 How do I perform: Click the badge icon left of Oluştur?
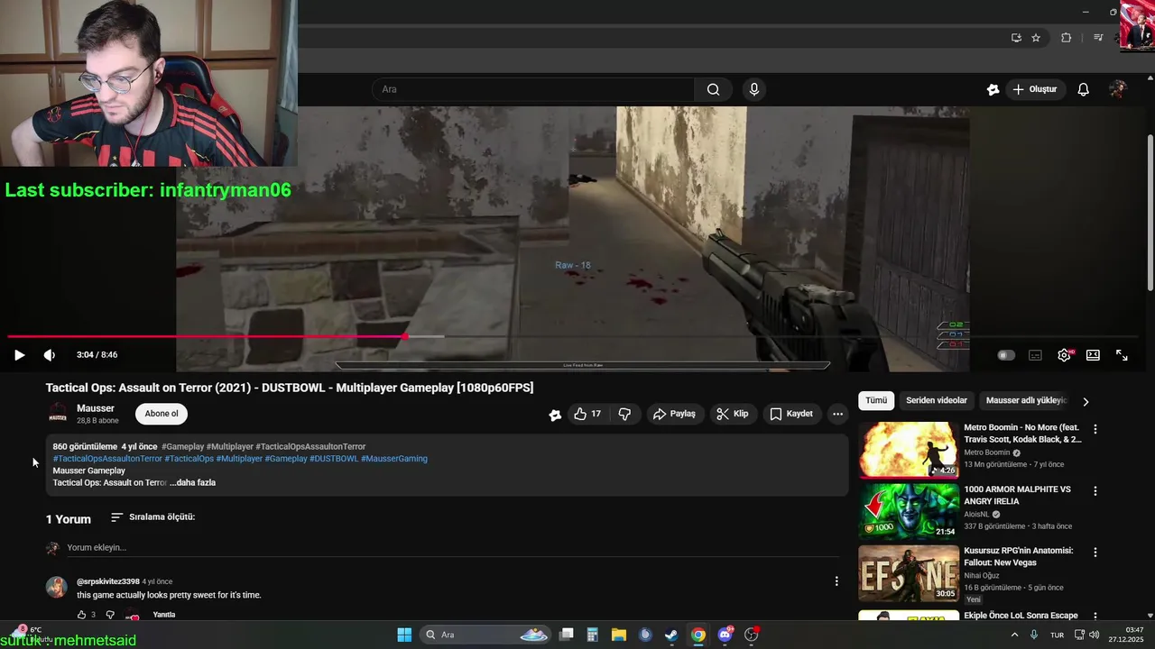pyautogui.click(x=993, y=89)
